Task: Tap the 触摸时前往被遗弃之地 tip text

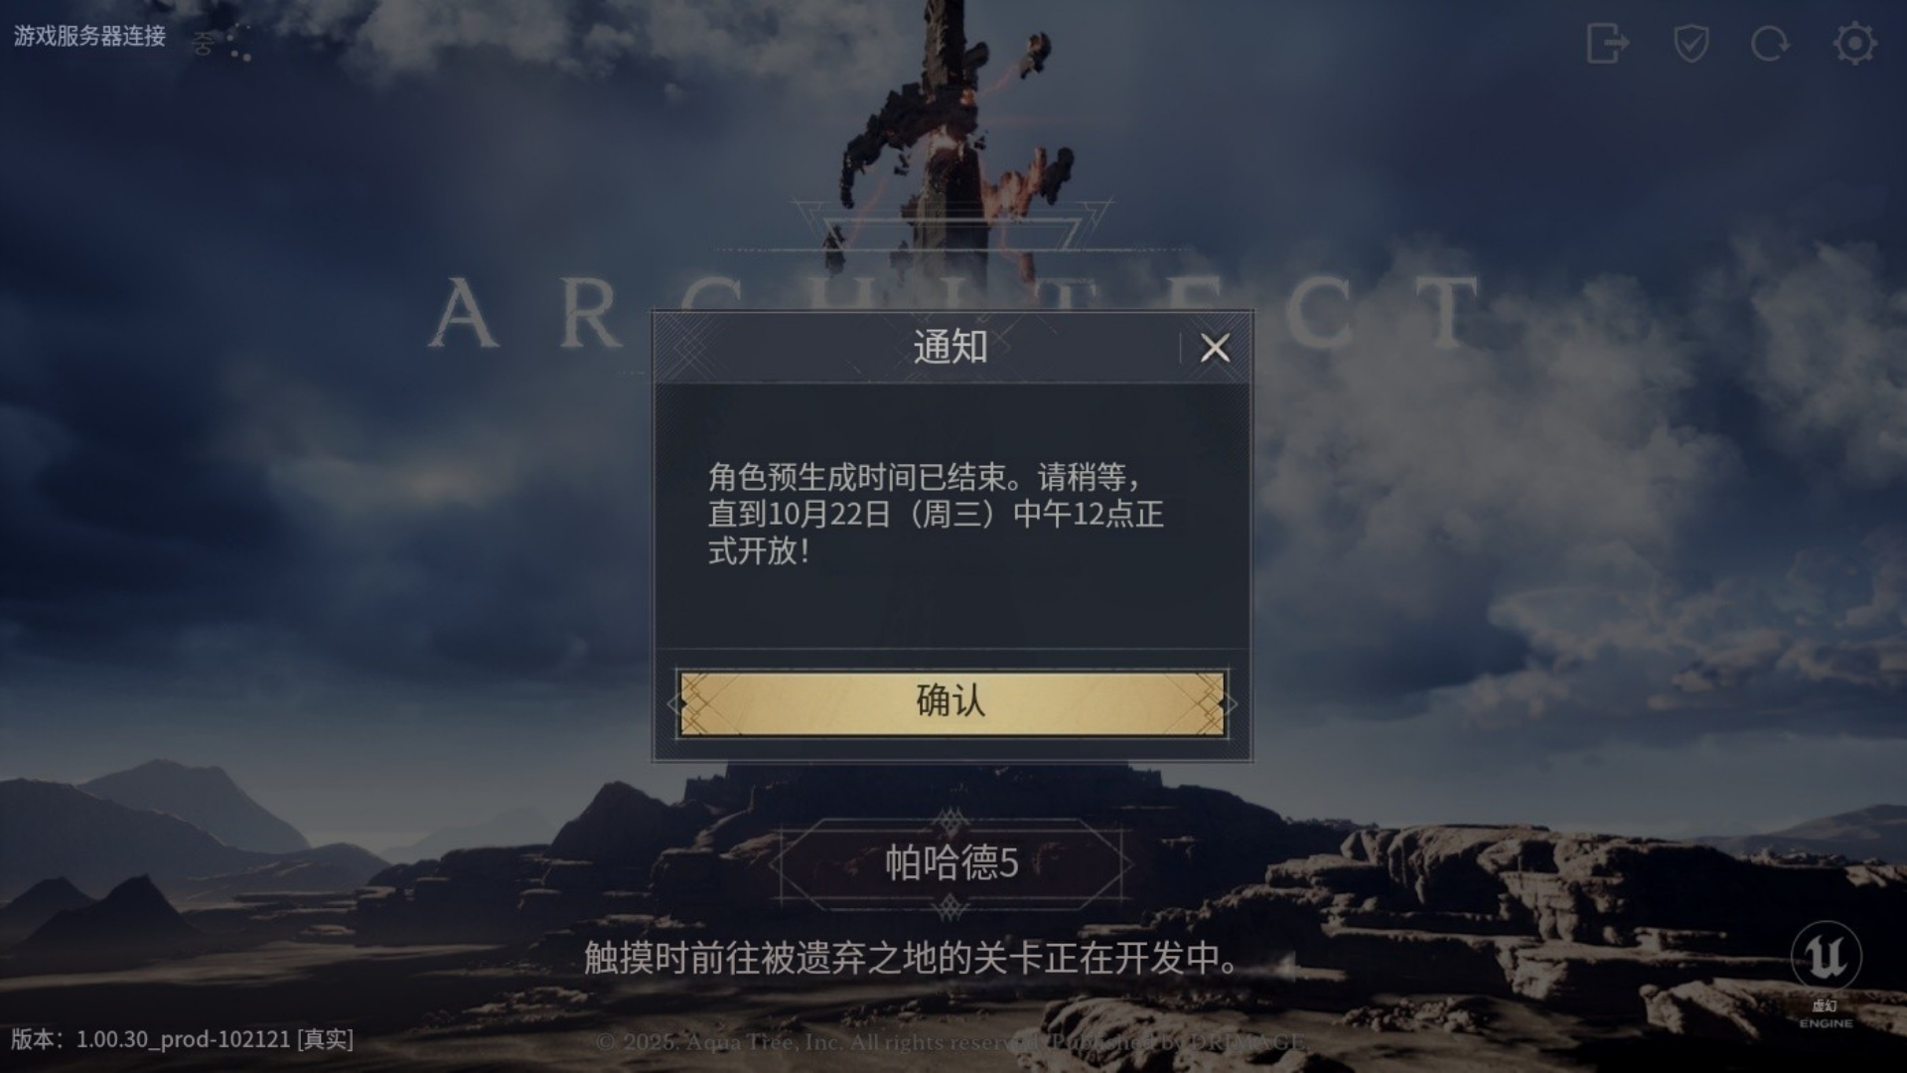Action: (x=912, y=958)
